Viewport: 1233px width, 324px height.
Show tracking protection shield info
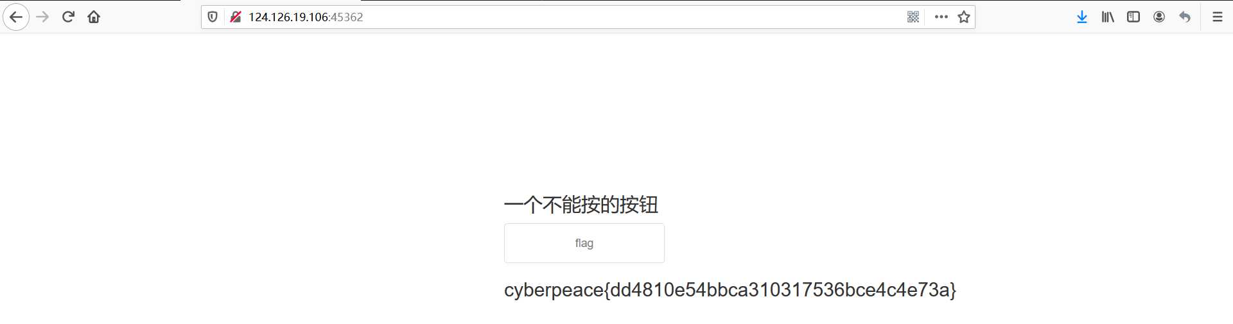pos(213,17)
